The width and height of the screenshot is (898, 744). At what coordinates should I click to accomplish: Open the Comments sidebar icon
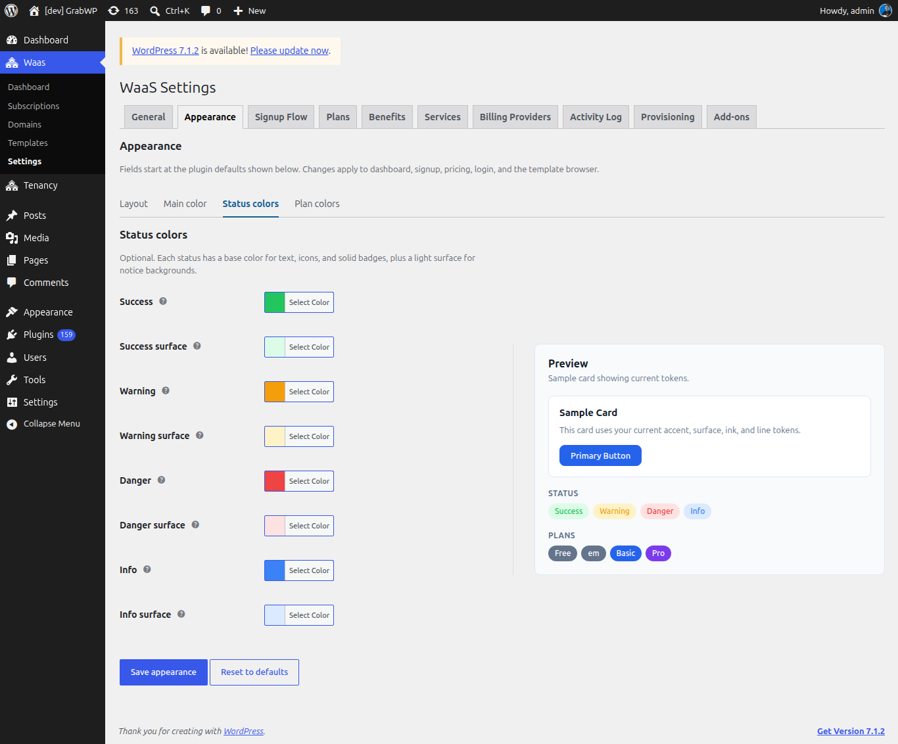12,283
